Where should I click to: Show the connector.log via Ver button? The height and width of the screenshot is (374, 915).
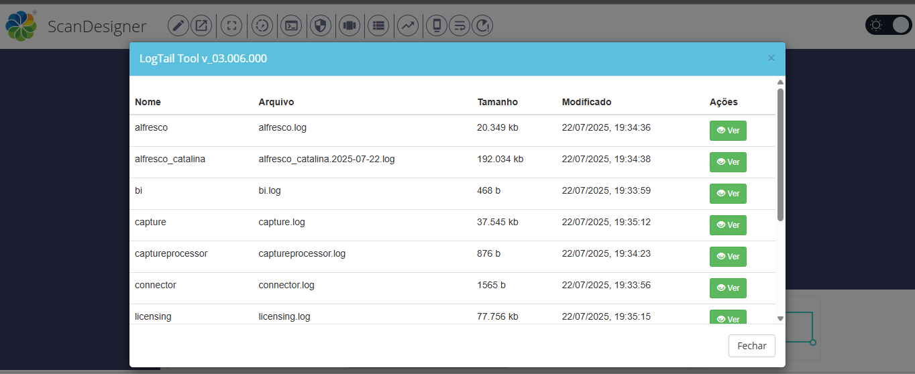(728, 288)
